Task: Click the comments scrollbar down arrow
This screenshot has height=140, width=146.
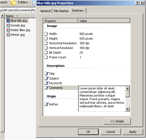Action: (x=128, y=109)
